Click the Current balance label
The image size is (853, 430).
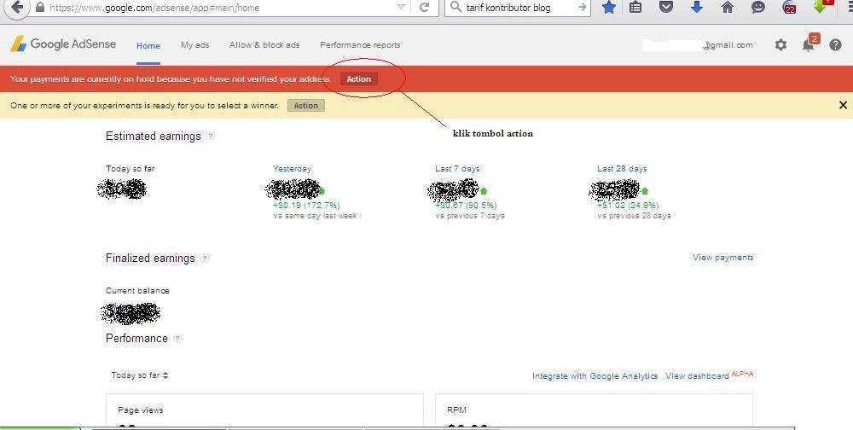[x=137, y=291]
